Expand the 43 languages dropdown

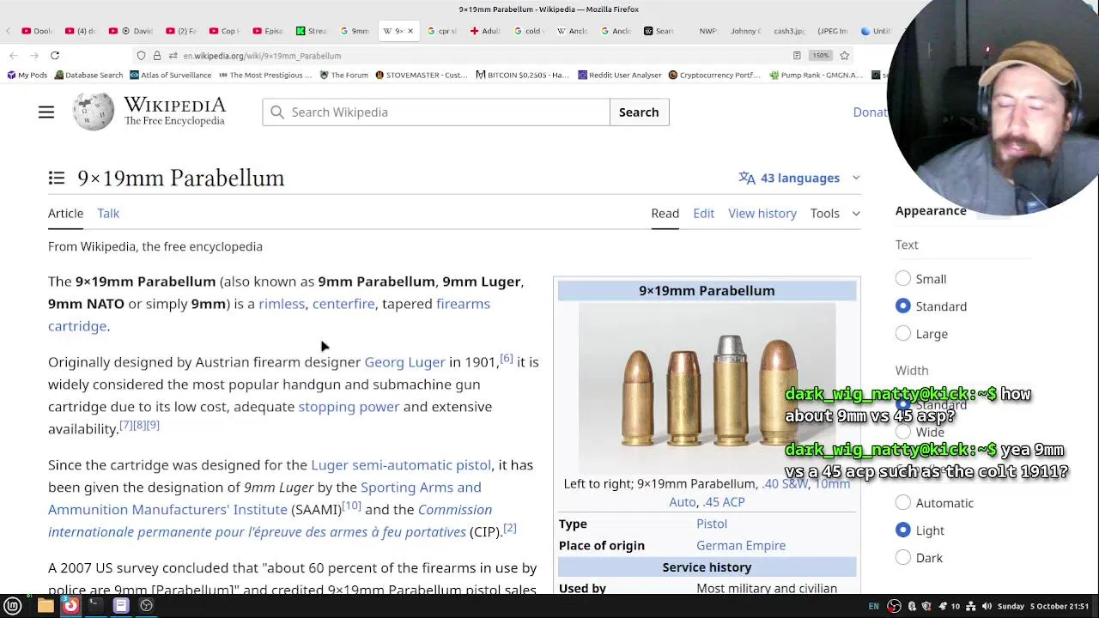[x=799, y=178]
